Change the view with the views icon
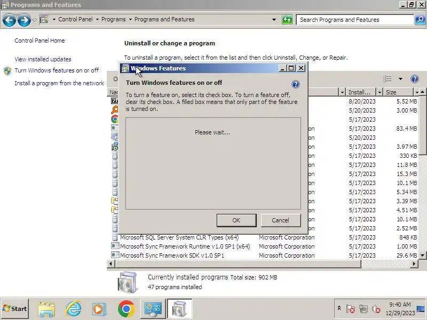 [388, 79]
